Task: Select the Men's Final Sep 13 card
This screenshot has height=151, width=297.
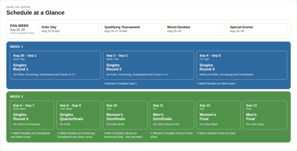Action: click(265, 115)
